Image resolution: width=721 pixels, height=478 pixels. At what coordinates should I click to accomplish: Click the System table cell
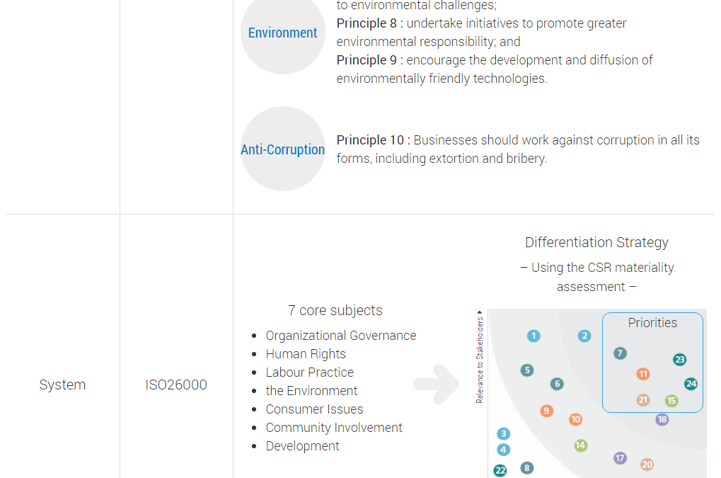[x=62, y=385]
